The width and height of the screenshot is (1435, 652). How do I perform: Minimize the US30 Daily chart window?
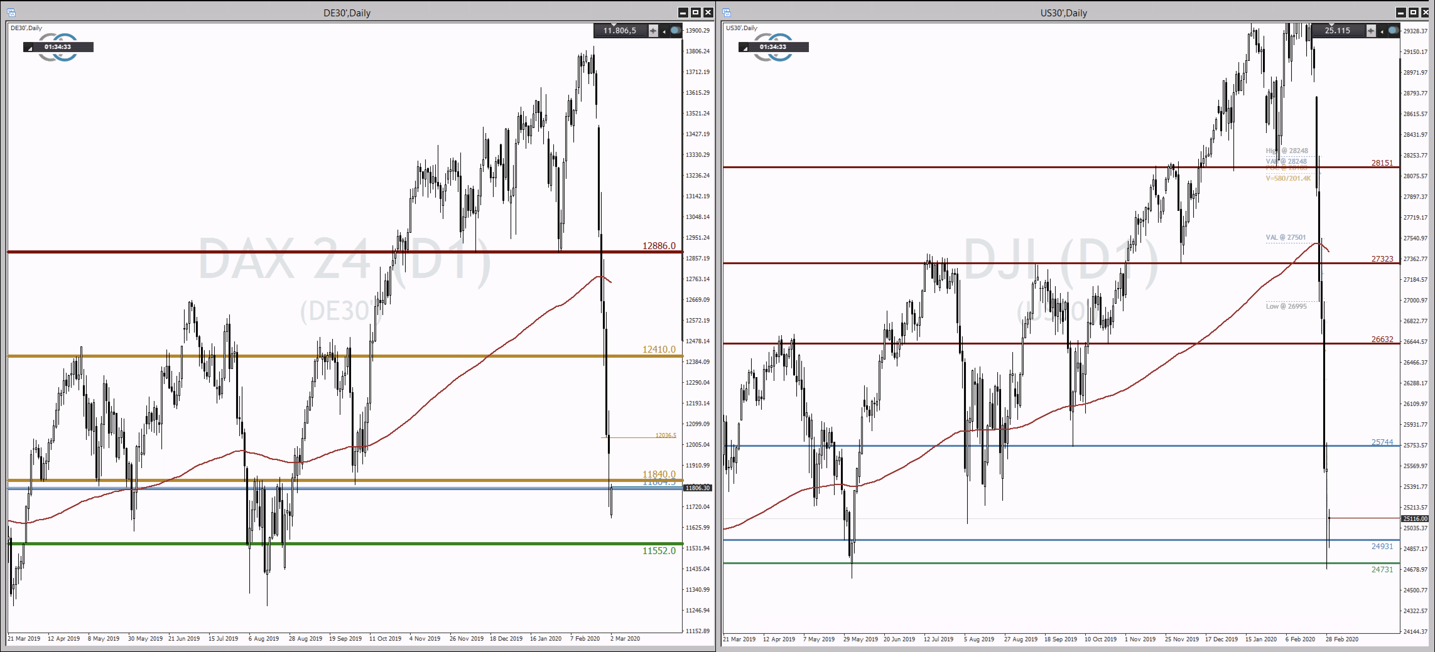[x=1401, y=12]
